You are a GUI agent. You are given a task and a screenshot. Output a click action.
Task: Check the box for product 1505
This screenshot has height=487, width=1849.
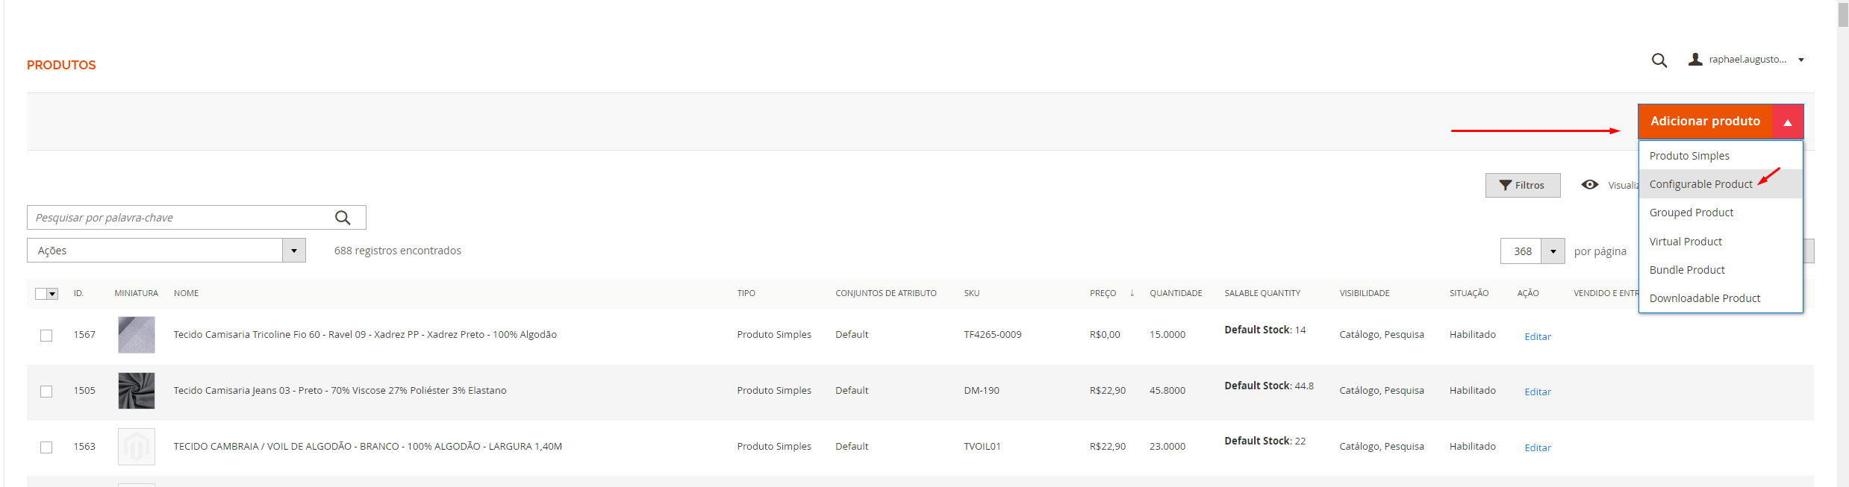(46, 392)
